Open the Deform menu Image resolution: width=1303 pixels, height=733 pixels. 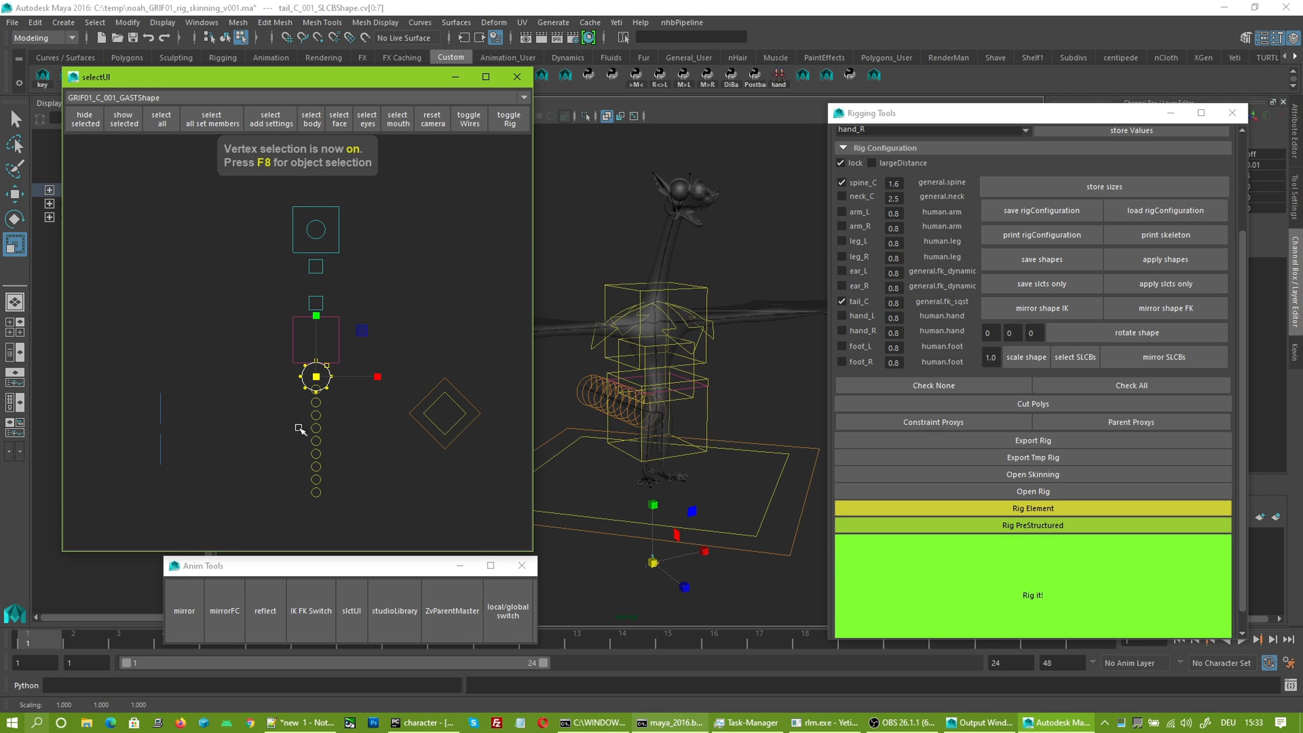click(x=494, y=22)
